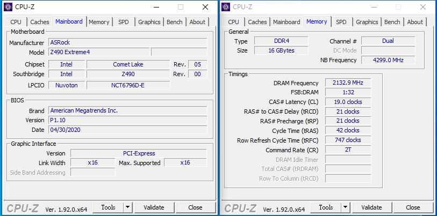Minimize the left CPU-Z window
Screen dimensions: 437x216
[x=156, y=7]
